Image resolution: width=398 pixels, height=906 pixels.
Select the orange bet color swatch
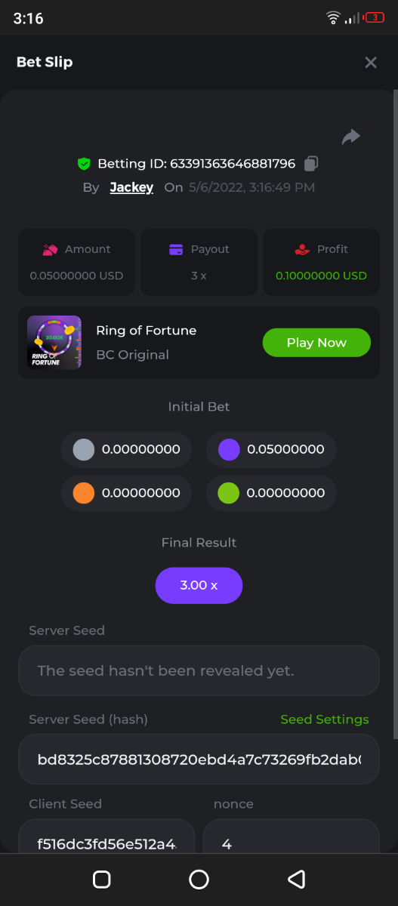click(x=83, y=493)
